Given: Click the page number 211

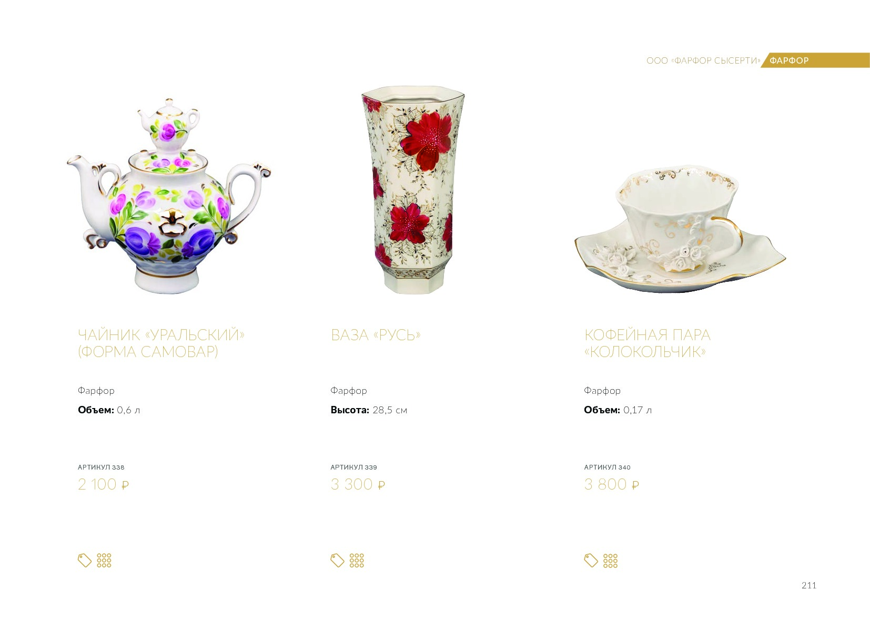Looking at the screenshot, I should tap(809, 585).
